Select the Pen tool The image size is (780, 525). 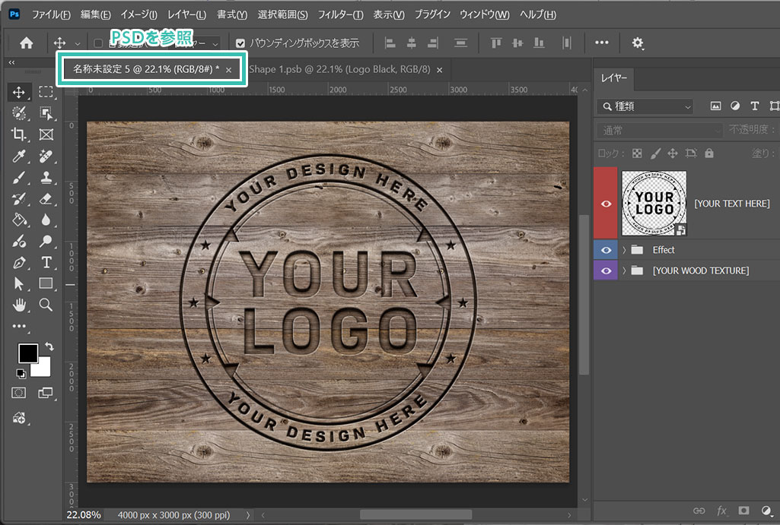click(19, 263)
